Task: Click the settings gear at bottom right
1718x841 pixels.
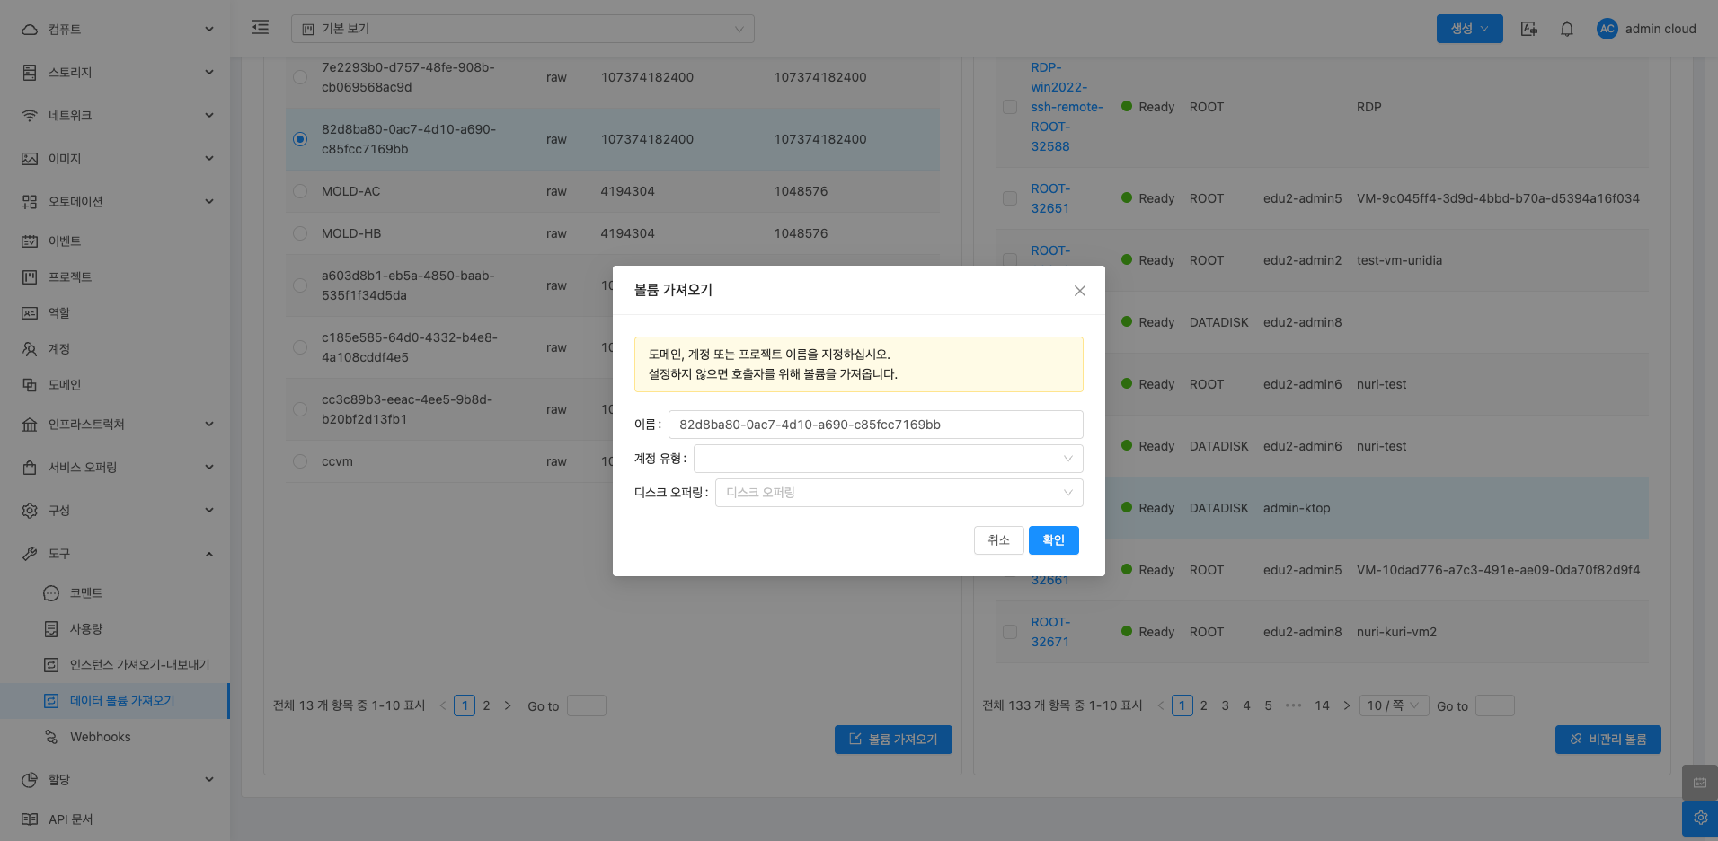Action: click(x=1699, y=818)
